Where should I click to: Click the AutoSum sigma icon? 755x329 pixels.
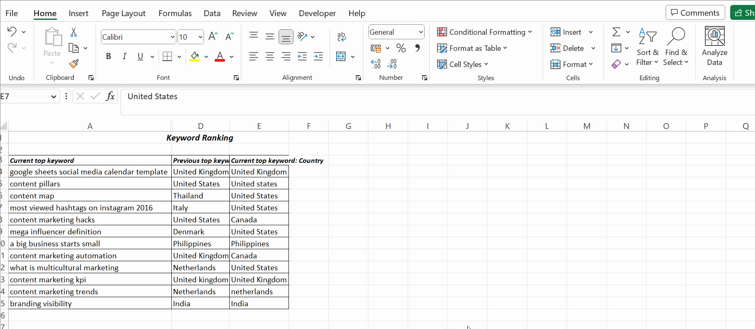(616, 32)
